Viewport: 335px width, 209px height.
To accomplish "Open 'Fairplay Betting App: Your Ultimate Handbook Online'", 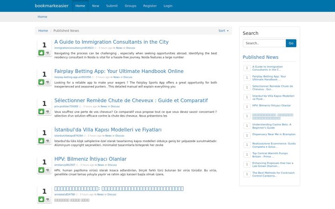I will (x=119, y=71).
